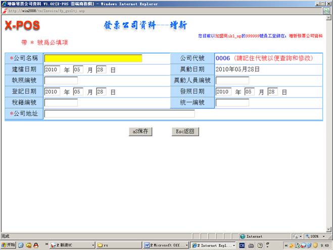Open the zoom level 100% dropdown

pos(316,236)
